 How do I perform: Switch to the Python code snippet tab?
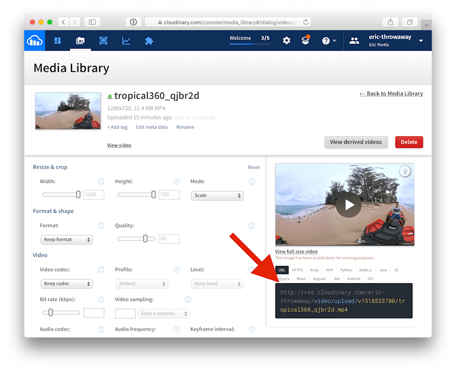point(346,270)
